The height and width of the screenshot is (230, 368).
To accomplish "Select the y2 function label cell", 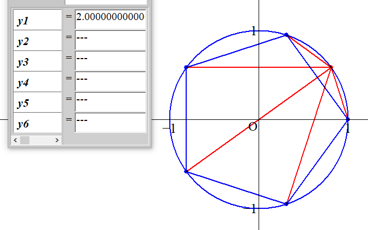I will click(37, 41).
